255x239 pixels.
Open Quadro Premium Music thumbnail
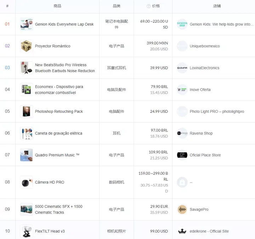click(x=26, y=155)
